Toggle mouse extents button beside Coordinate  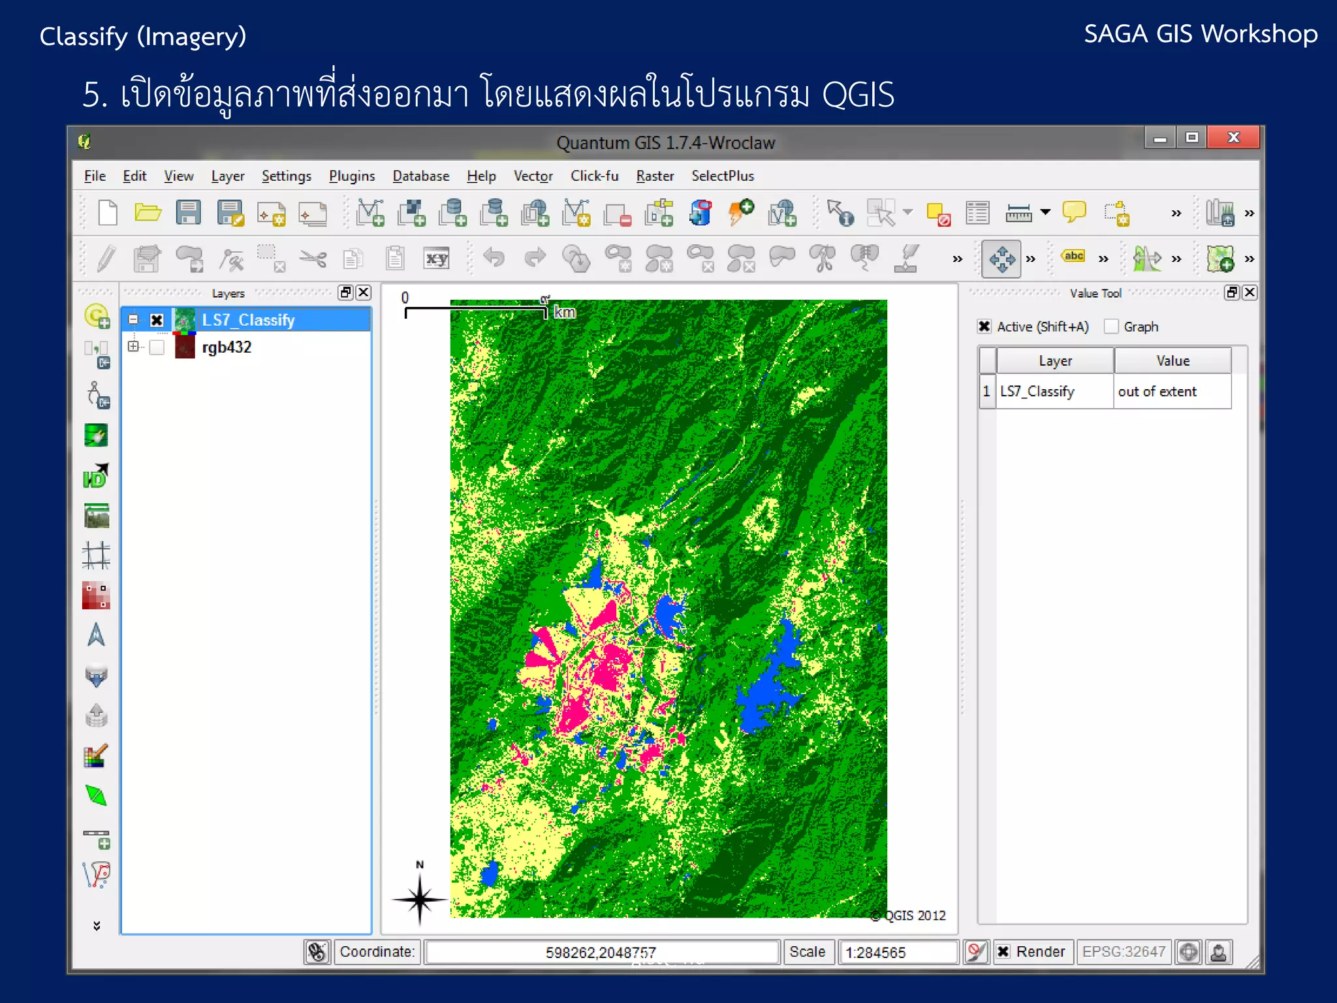pos(317,952)
